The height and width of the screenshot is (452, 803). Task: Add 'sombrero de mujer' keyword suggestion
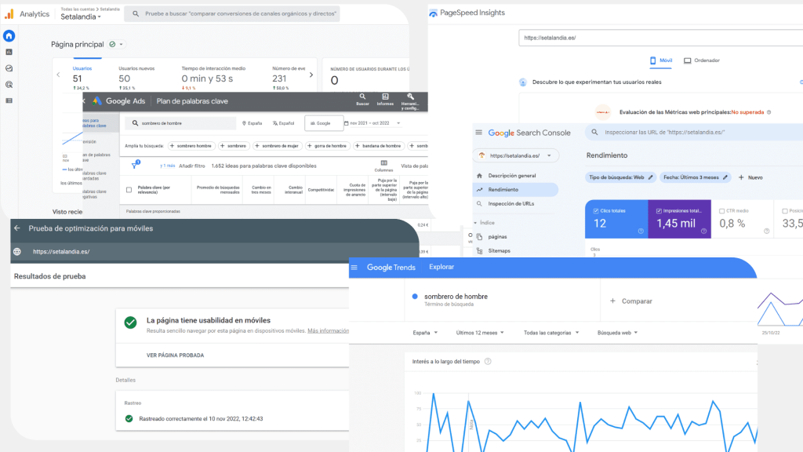click(277, 146)
